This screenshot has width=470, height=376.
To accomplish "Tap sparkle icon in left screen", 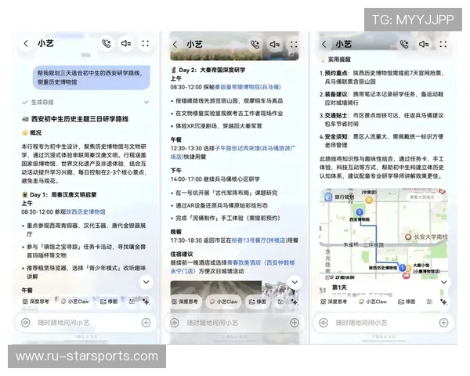I will pyautogui.click(x=146, y=302).
